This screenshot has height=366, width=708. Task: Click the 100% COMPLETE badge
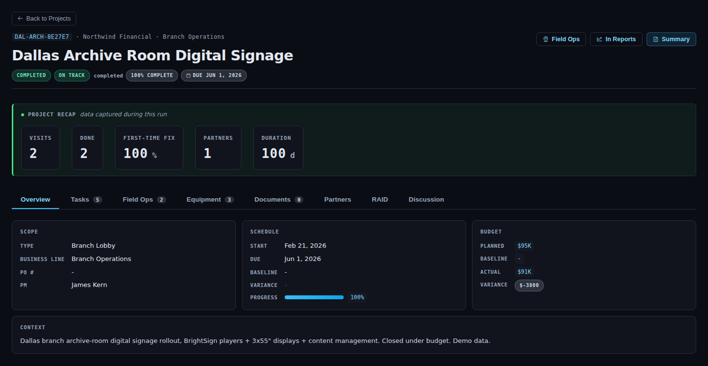click(152, 76)
